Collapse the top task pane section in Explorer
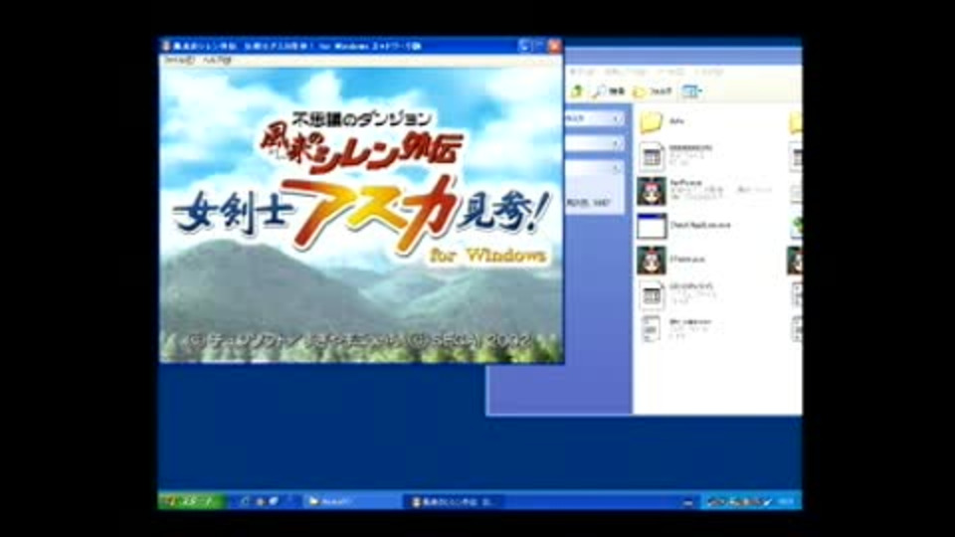The image size is (955, 537). pos(617,118)
